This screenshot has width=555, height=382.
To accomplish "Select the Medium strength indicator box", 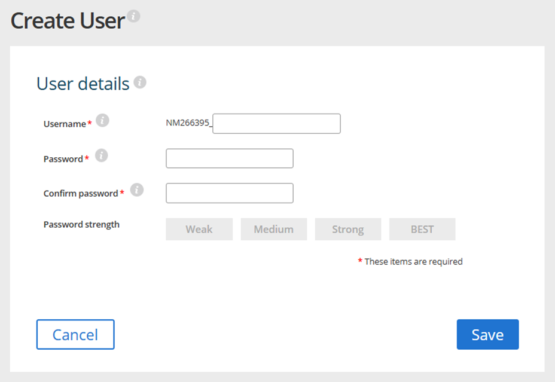I will 273,229.
